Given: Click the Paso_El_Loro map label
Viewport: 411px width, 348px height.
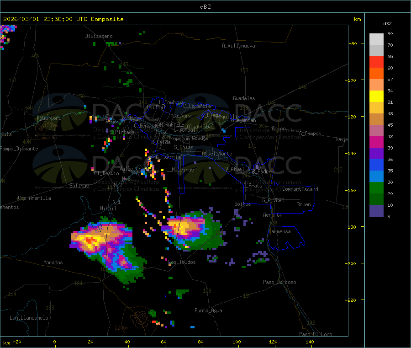Looking at the screenshot, I should (316, 334).
